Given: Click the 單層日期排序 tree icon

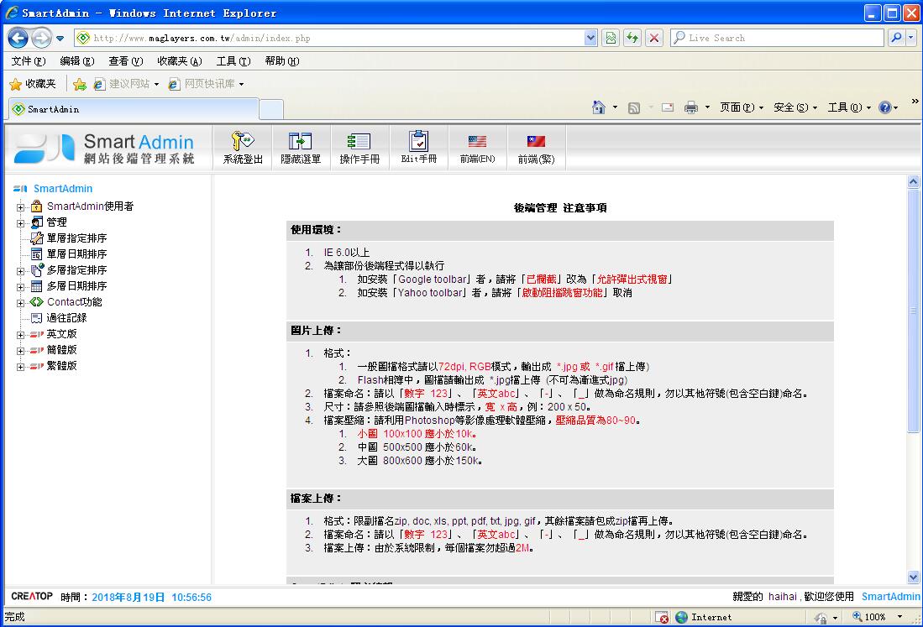Looking at the screenshot, I should click(x=36, y=254).
